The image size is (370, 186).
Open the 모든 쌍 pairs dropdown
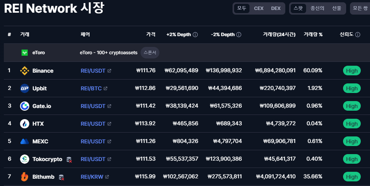pos(360,8)
